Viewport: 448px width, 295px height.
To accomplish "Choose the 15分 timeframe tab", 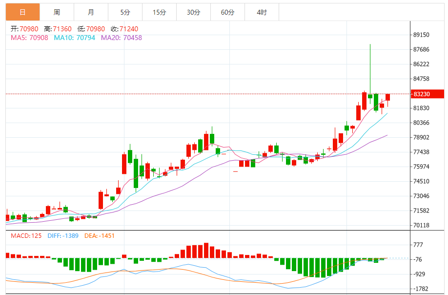I will [160, 12].
